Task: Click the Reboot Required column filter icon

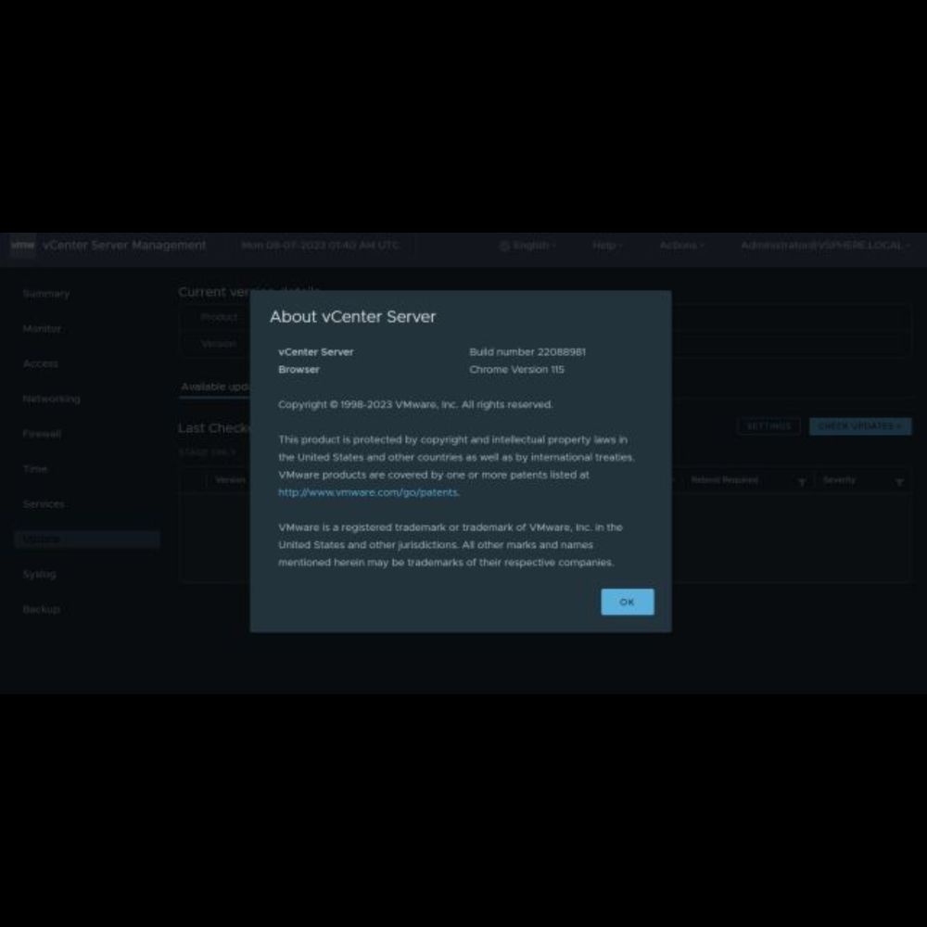Action: click(802, 482)
